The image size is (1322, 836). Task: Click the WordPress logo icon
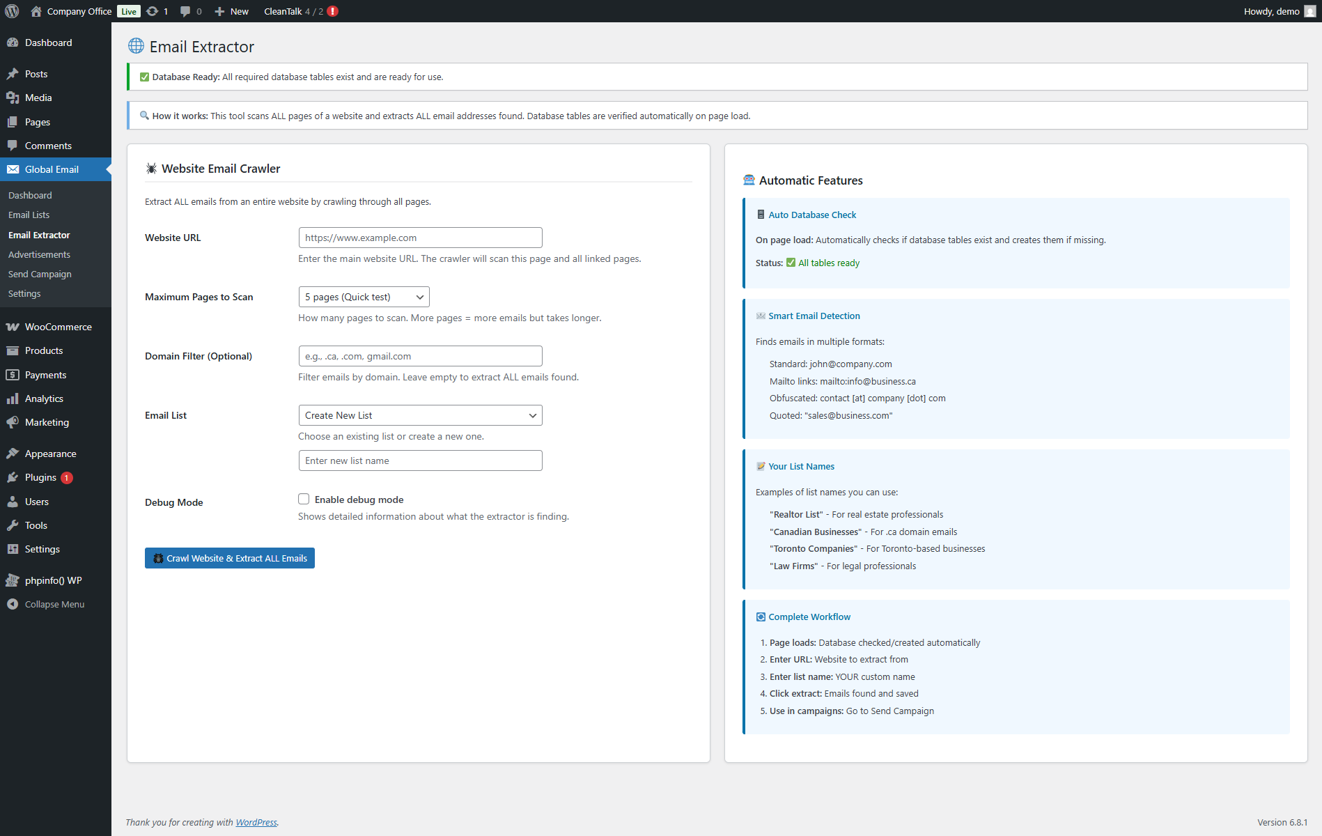pos(12,11)
